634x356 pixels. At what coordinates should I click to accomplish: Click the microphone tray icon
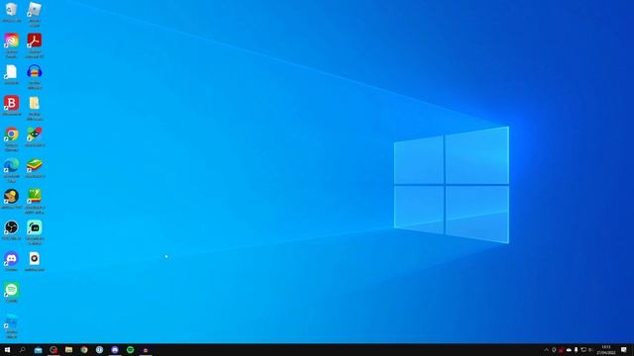[x=576, y=350]
